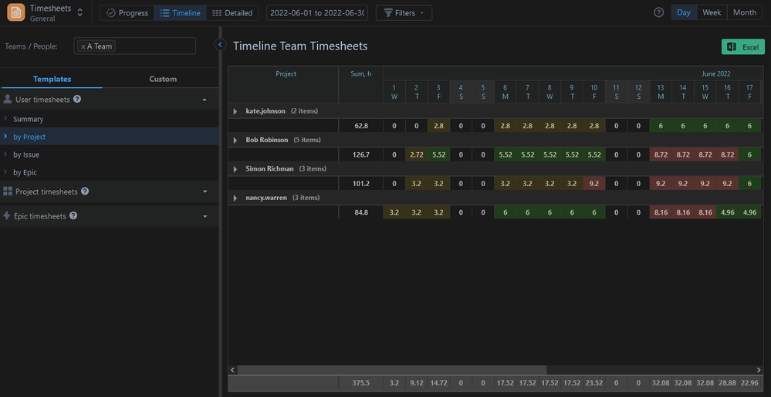Collapse sidebar with blue arrow icon

pos(220,45)
